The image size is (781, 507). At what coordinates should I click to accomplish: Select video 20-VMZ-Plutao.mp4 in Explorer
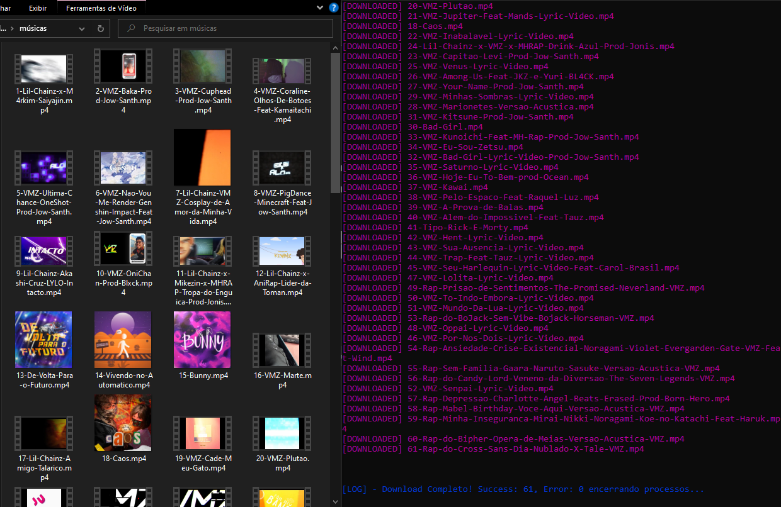pyautogui.click(x=282, y=444)
